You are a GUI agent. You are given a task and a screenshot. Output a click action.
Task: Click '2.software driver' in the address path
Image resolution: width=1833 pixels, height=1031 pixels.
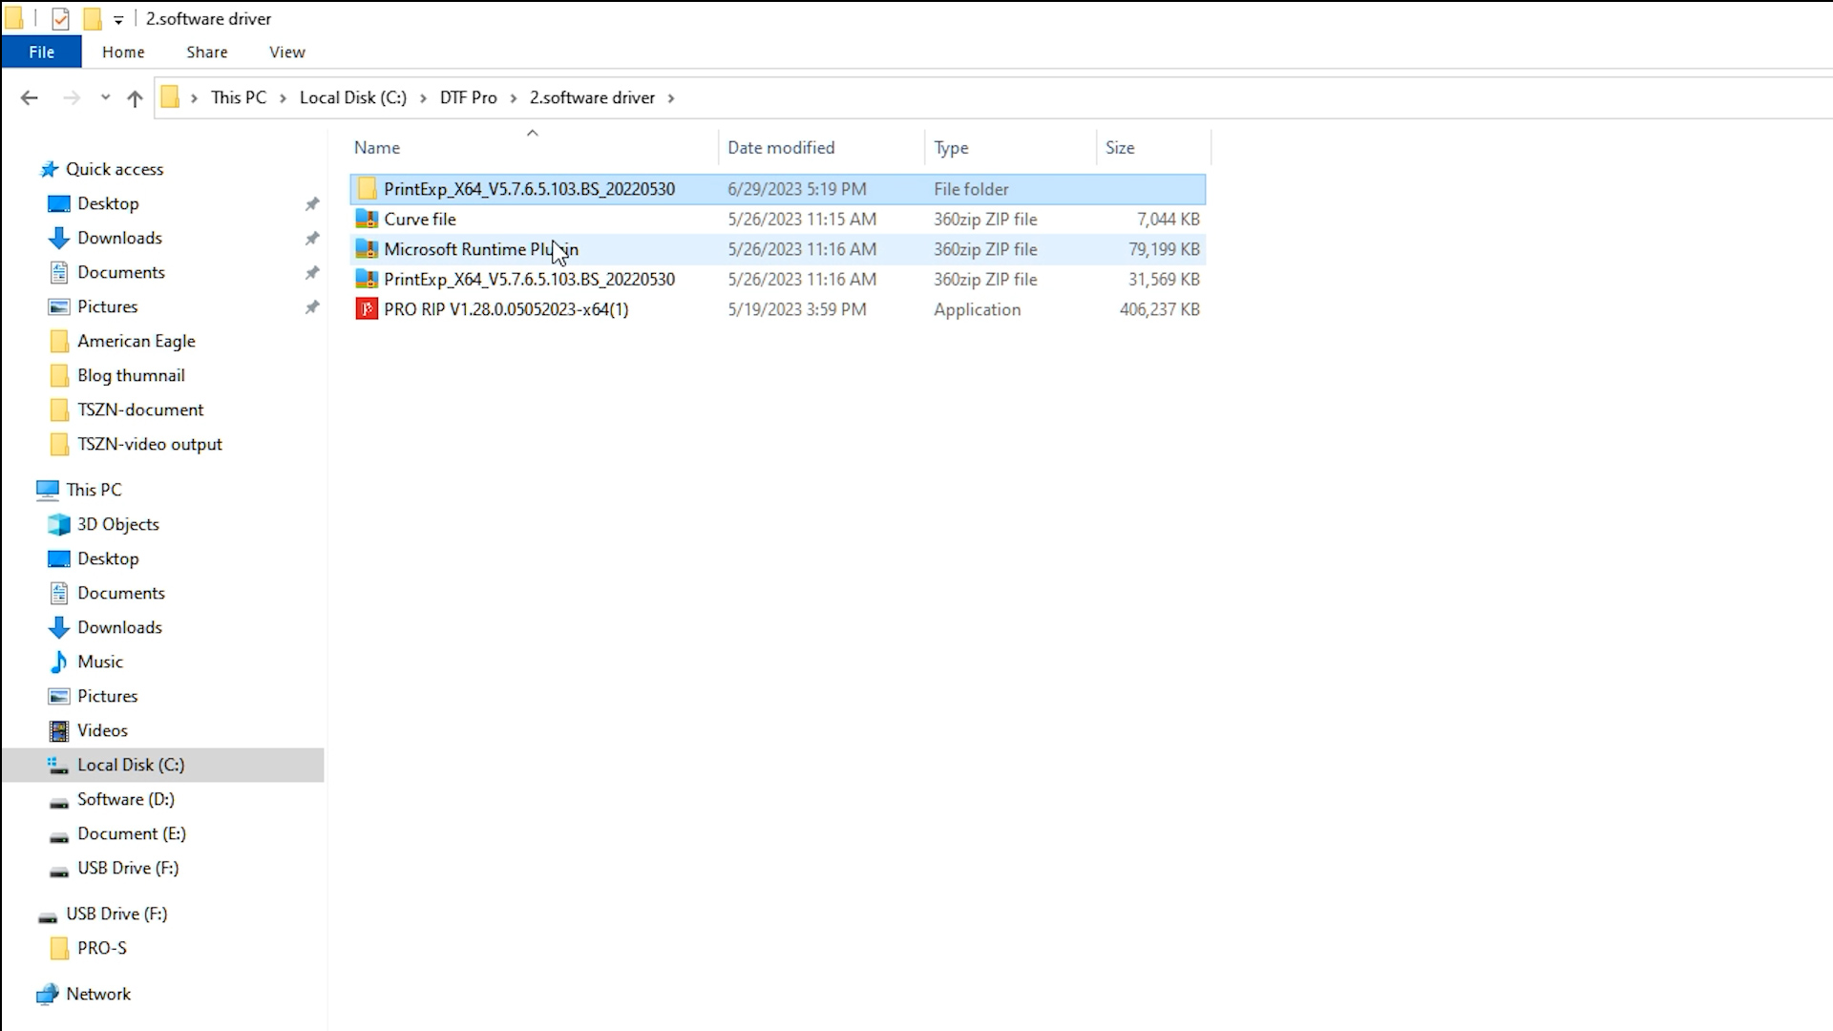(592, 97)
